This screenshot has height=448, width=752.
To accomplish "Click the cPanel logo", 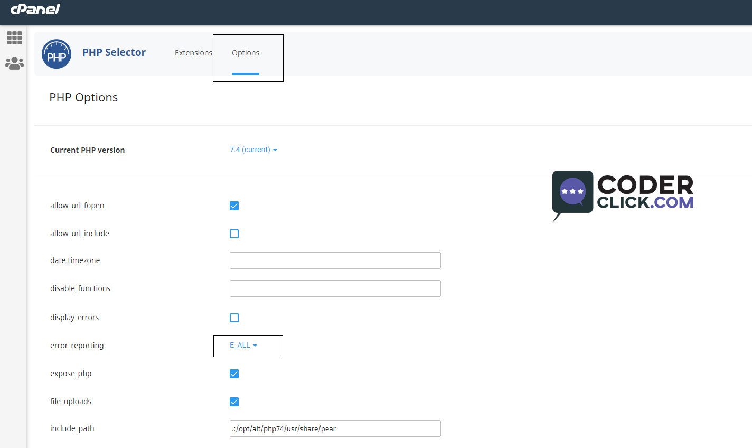I will pyautogui.click(x=35, y=9).
